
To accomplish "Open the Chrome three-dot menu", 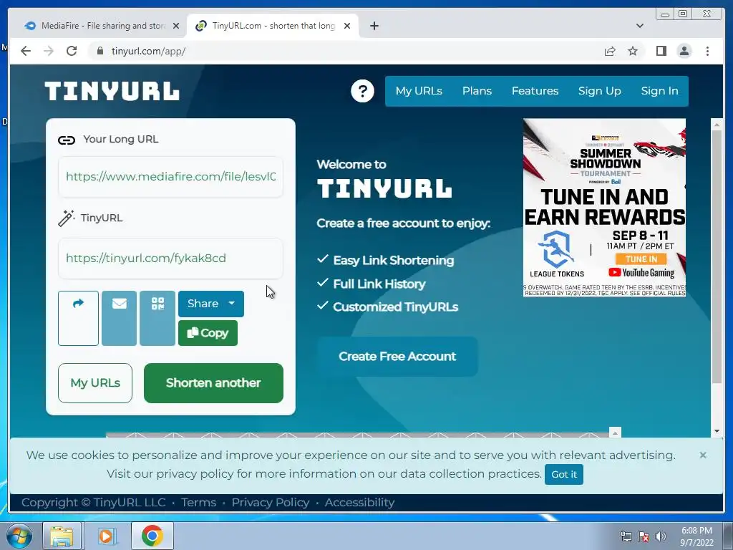I will point(707,51).
